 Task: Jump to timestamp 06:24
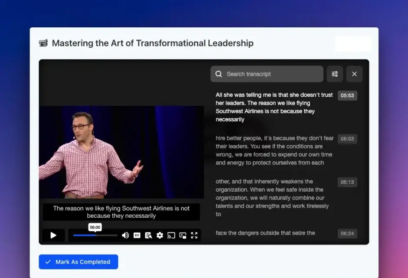347,233
